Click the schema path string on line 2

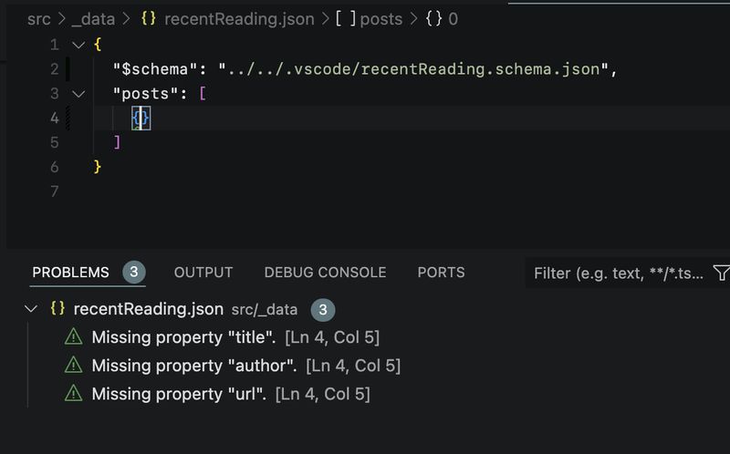coord(413,69)
